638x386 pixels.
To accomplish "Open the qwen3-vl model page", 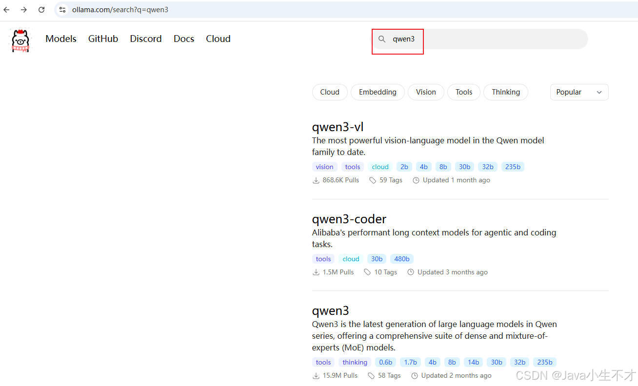I will (x=338, y=127).
